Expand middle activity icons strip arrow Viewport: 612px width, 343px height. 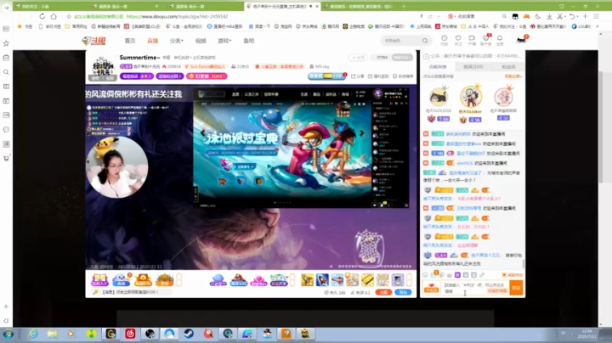292,279
